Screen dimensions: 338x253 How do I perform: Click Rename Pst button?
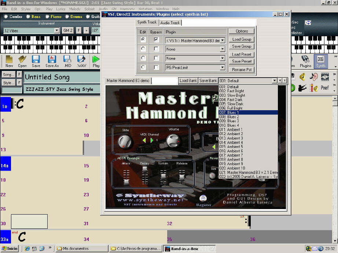(242, 70)
